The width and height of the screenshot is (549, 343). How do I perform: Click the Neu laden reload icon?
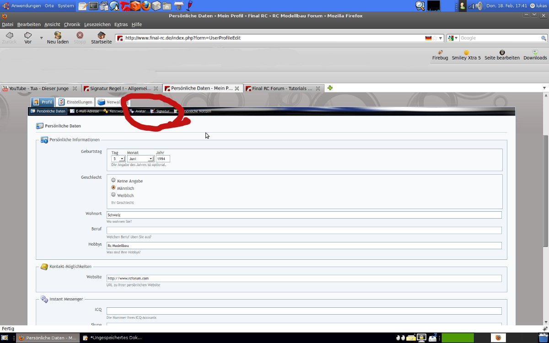point(58,36)
